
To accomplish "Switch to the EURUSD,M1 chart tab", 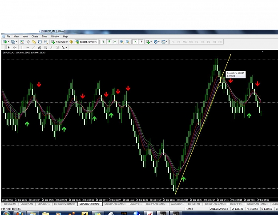I will (10, 204).
